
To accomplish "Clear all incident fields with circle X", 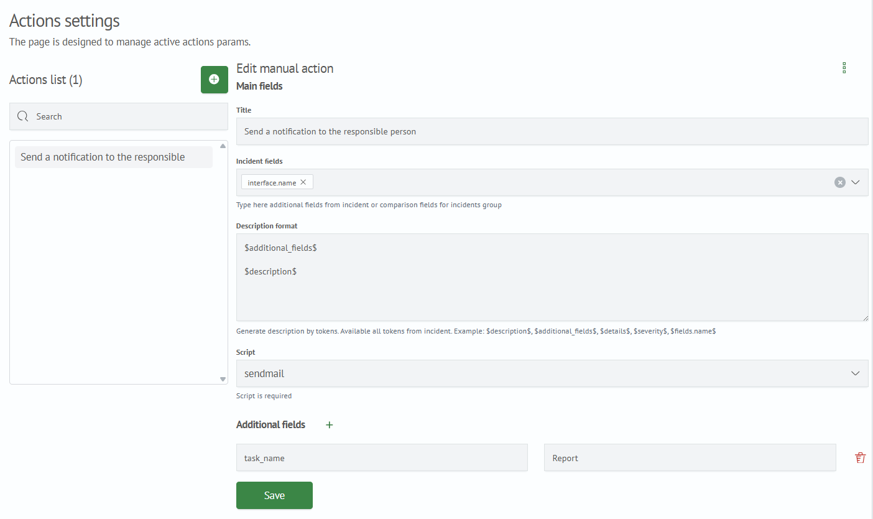I will pyautogui.click(x=840, y=182).
